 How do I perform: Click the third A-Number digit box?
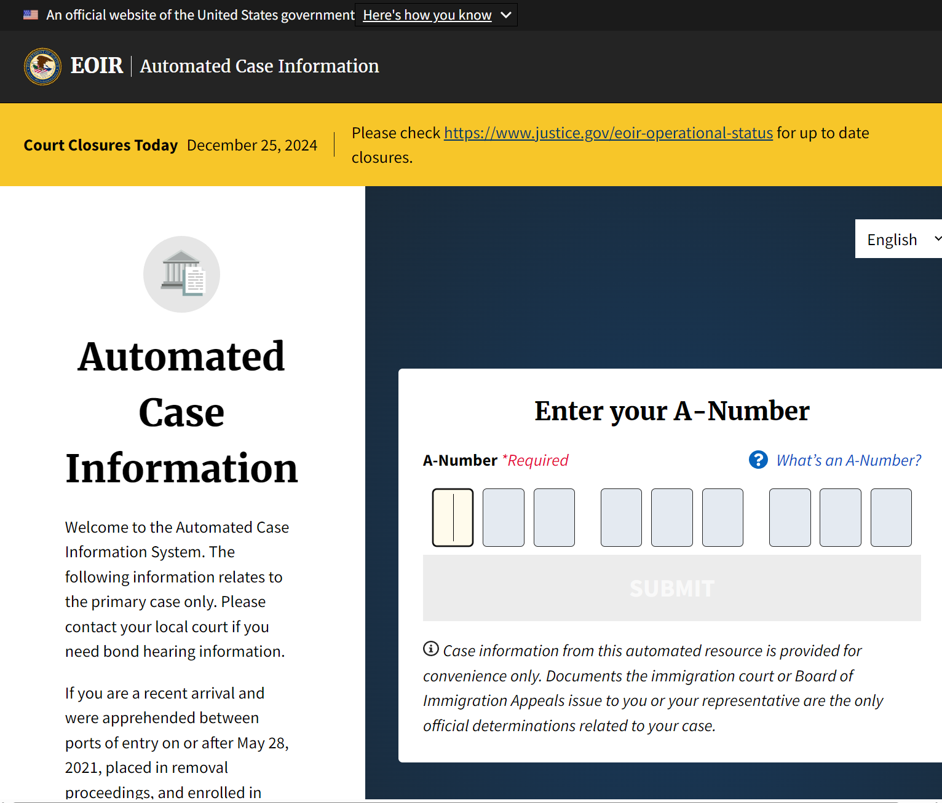click(x=554, y=517)
